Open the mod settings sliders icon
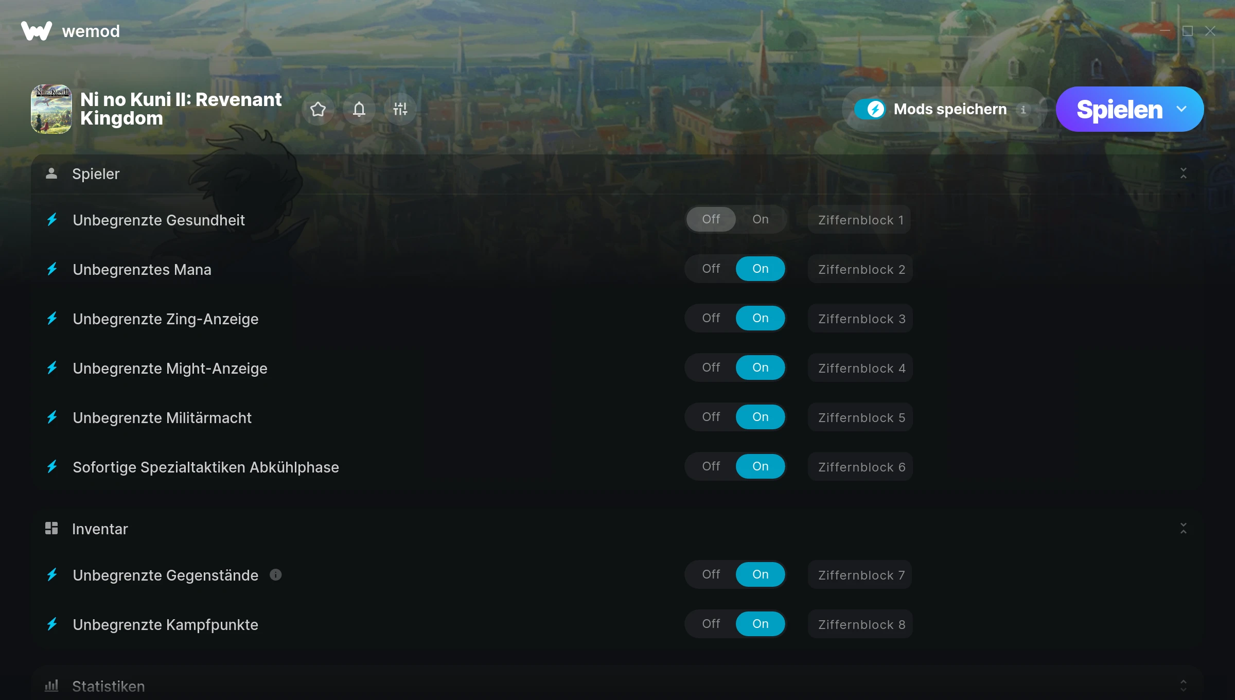 (x=400, y=109)
